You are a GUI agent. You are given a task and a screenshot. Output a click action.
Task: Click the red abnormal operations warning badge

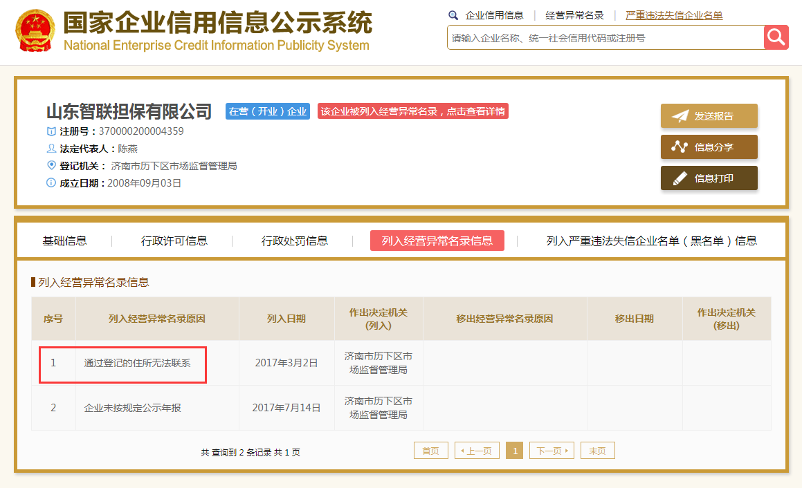(x=413, y=111)
